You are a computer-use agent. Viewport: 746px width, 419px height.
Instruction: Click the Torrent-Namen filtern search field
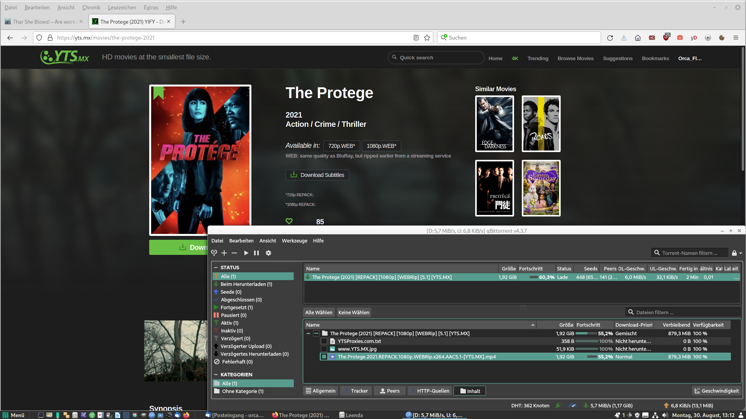tap(690, 253)
